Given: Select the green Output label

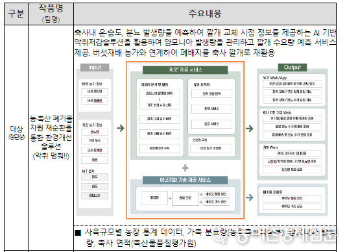Looking at the screenshot, I should (293, 68).
